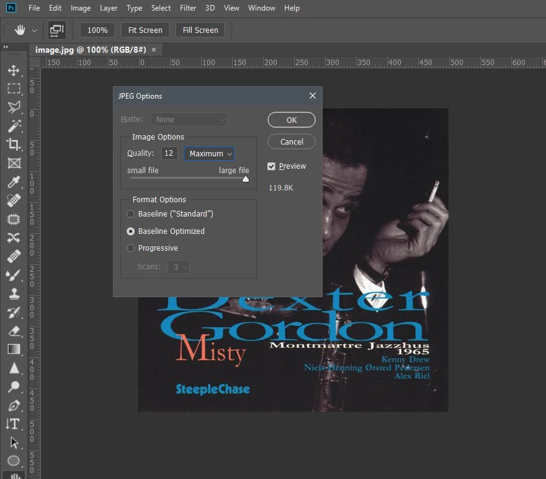
Task: Open the Image menu
Action: coord(81,7)
